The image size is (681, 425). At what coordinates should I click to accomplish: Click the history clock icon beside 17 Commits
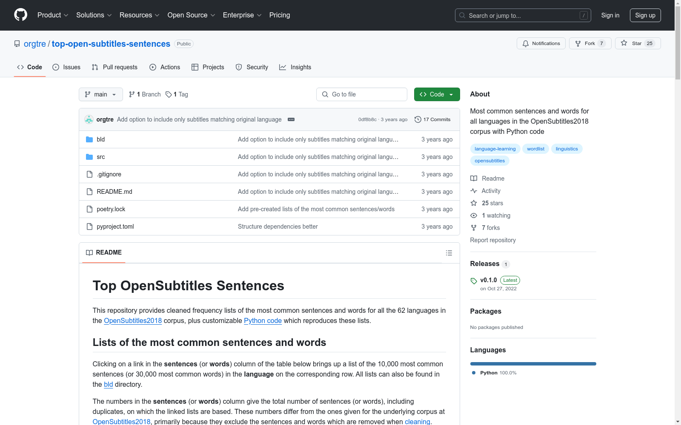click(x=418, y=119)
